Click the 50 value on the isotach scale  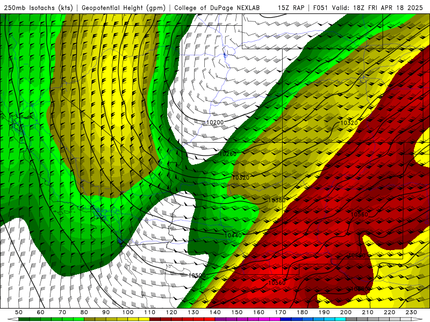coord(19,312)
